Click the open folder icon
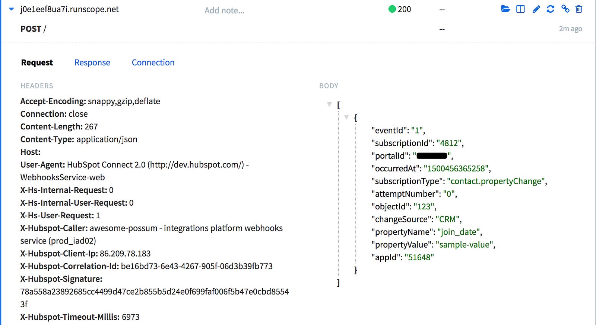Image resolution: width=596 pixels, height=325 pixels. click(x=505, y=9)
